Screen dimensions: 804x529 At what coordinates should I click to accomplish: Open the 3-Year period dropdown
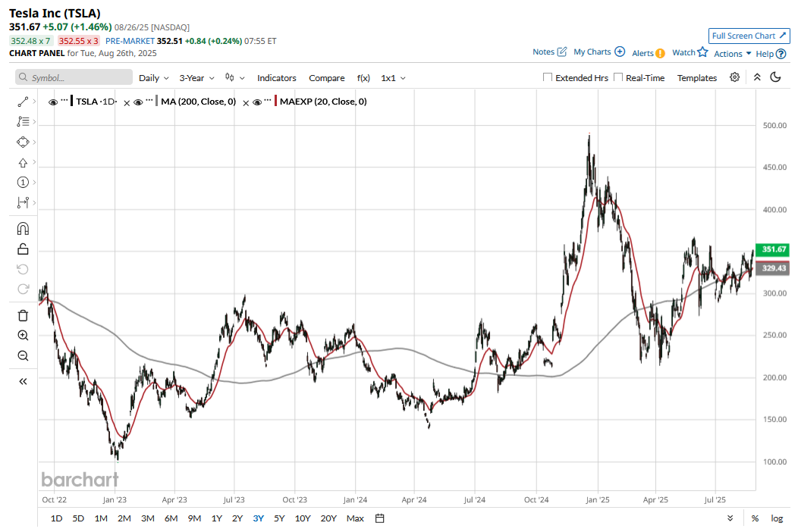point(197,78)
